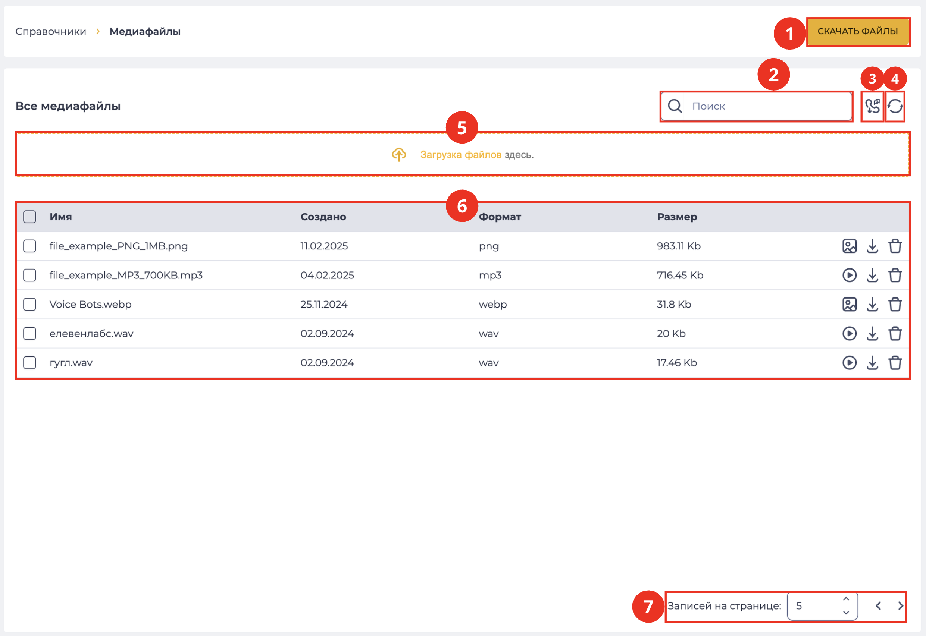Viewport: 926px width, 636px height.
Task: Click the 25.11.2024 date cell
Action: pos(324,305)
